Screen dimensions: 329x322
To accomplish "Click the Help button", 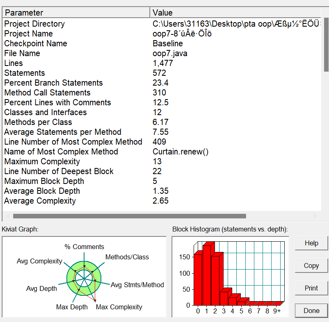I will [x=311, y=243].
